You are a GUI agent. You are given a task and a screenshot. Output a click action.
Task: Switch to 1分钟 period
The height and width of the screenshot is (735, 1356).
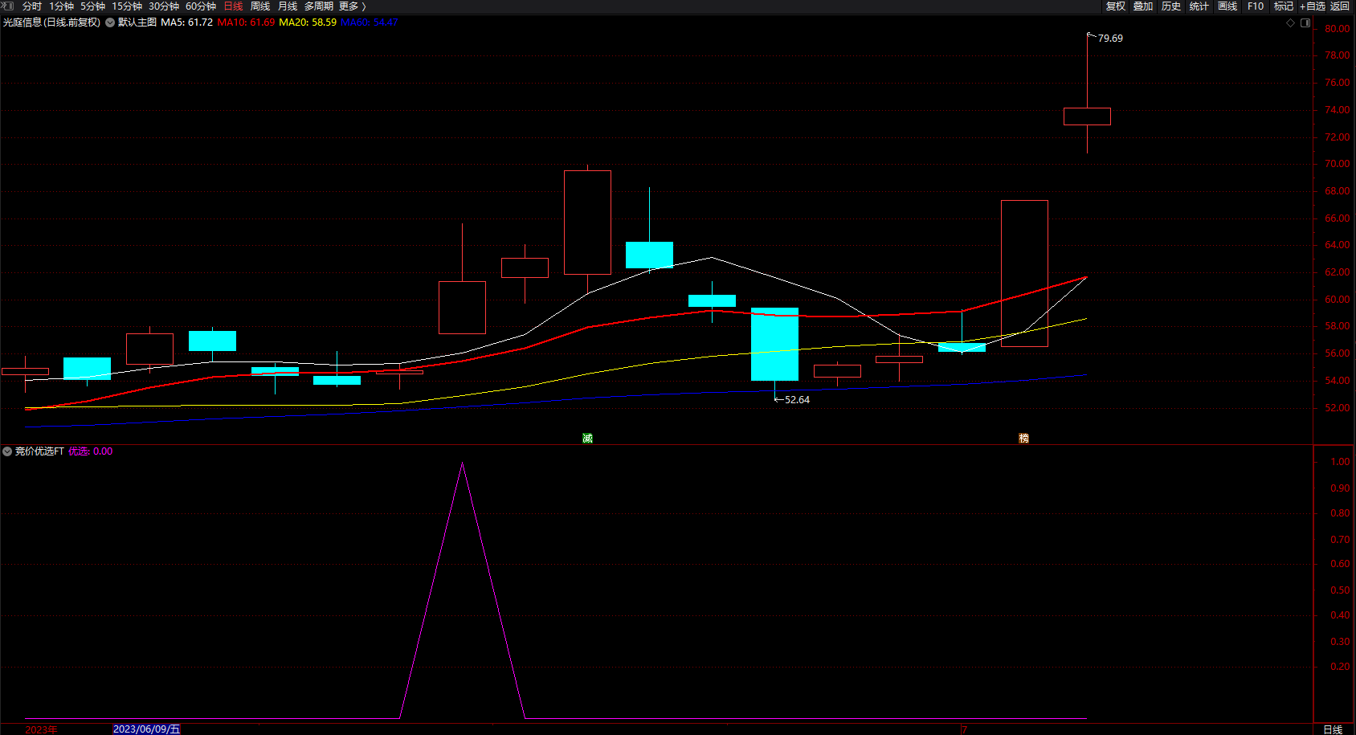pyautogui.click(x=61, y=6)
